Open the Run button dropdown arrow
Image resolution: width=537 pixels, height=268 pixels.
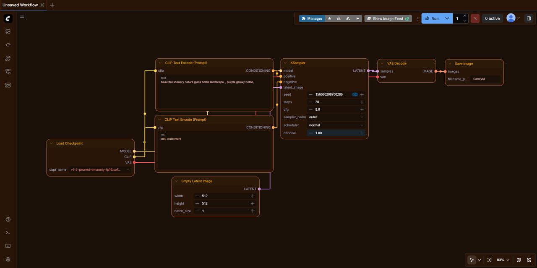[x=447, y=18]
